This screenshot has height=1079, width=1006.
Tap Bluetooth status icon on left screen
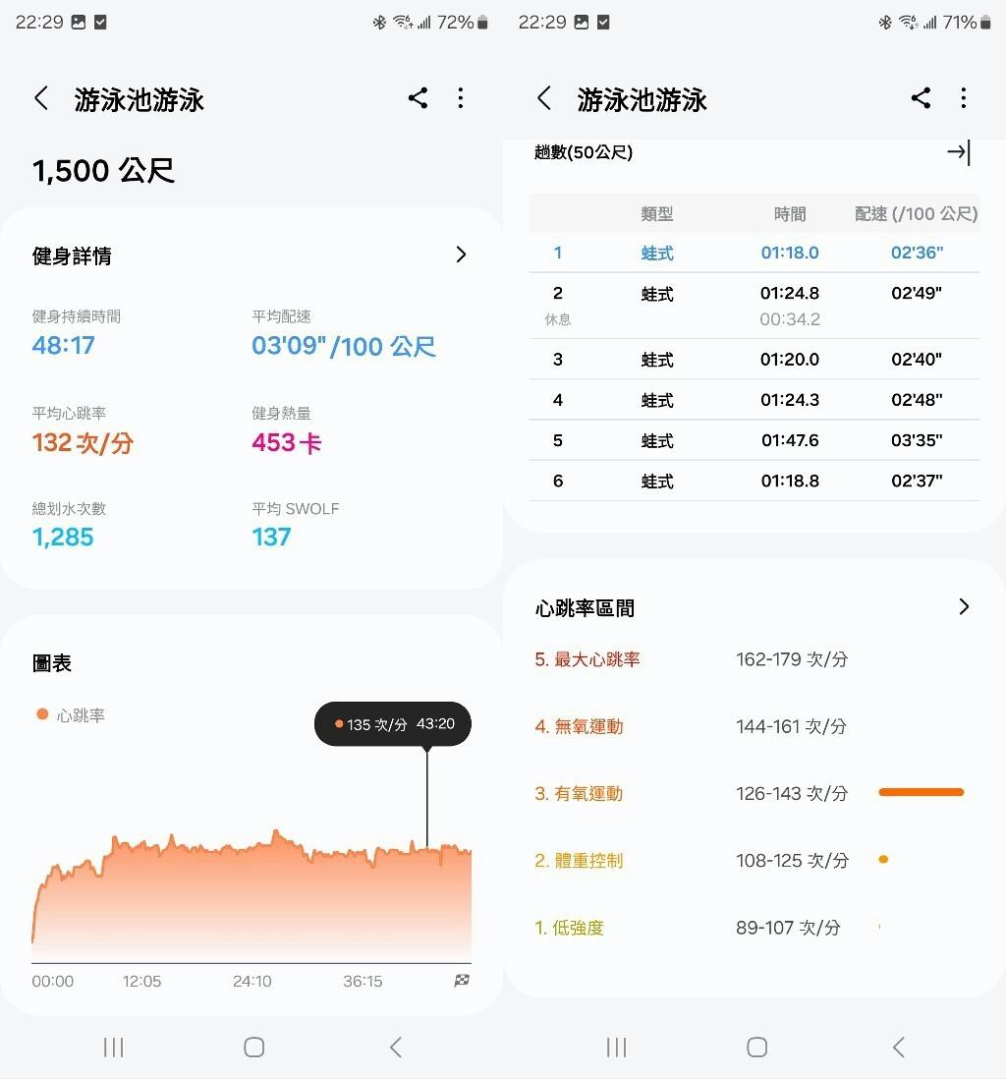point(379,23)
